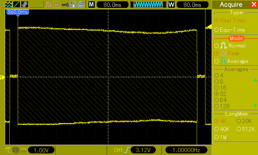Select the Equ-Time acquisition type

[x=230, y=30]
